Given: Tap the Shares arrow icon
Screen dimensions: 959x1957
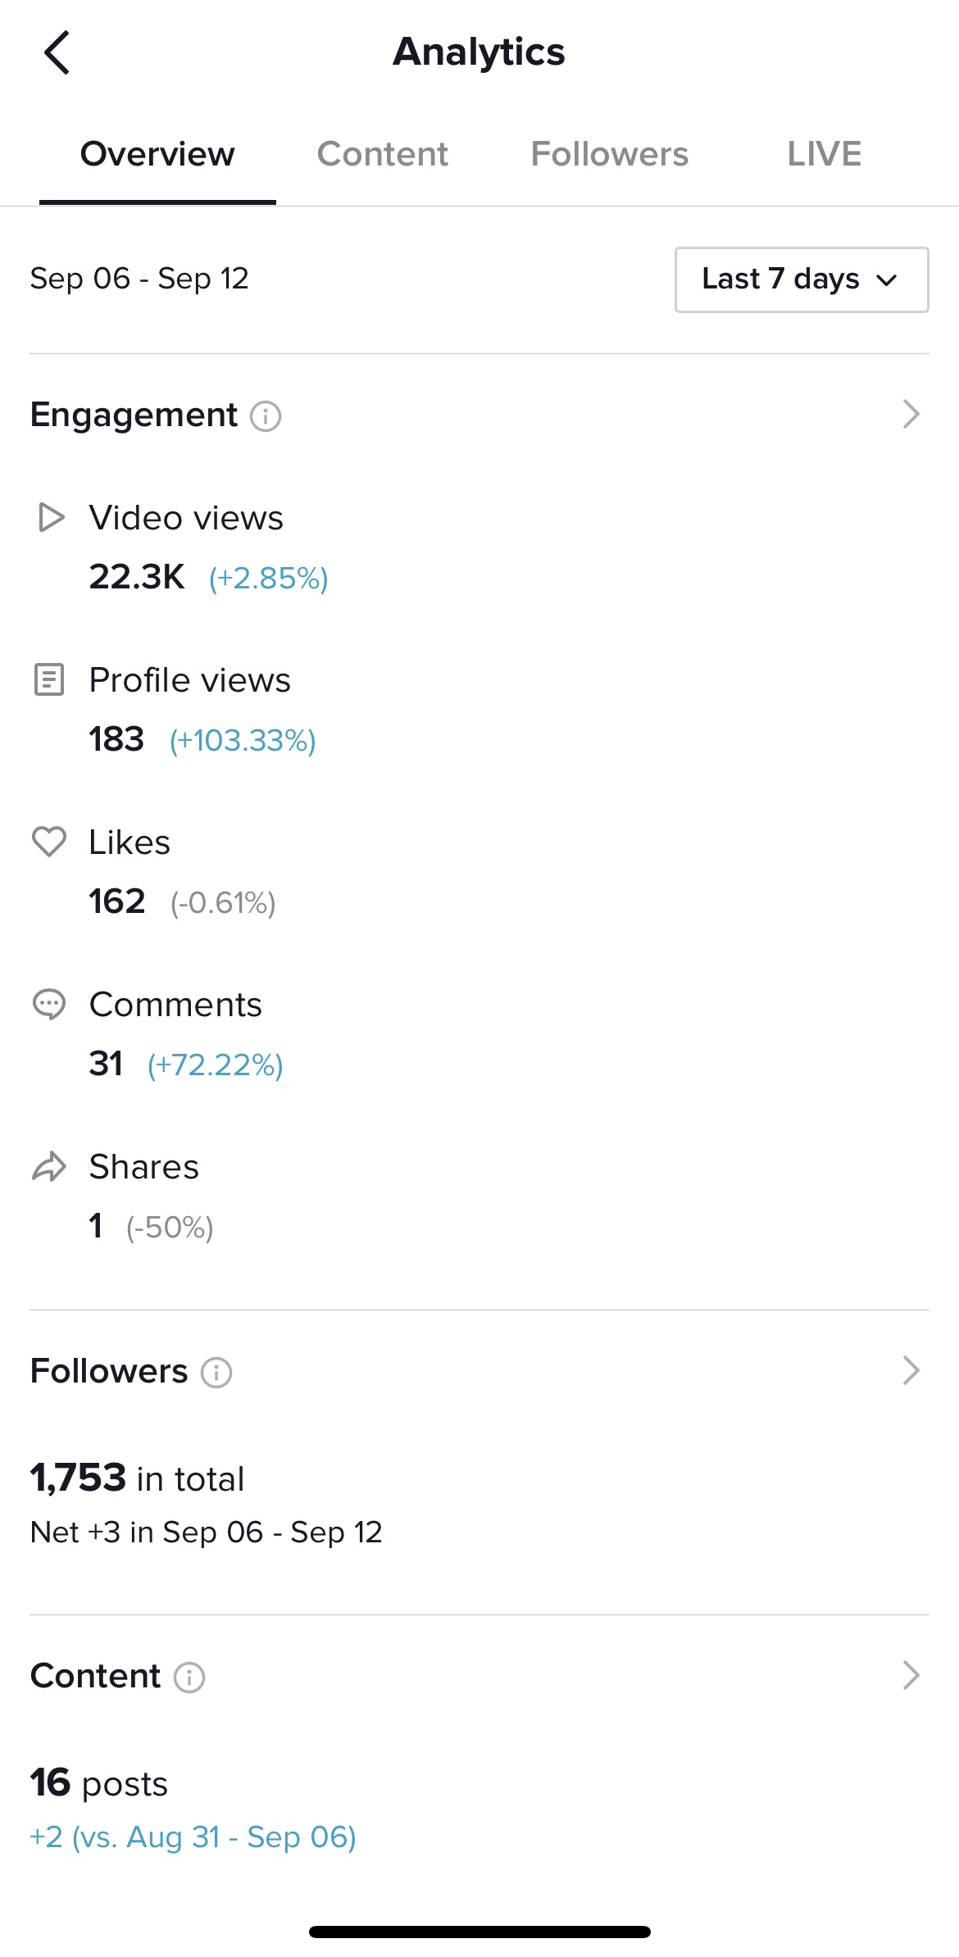Looking at the screenshot, I should click(x=49, y=1166).
